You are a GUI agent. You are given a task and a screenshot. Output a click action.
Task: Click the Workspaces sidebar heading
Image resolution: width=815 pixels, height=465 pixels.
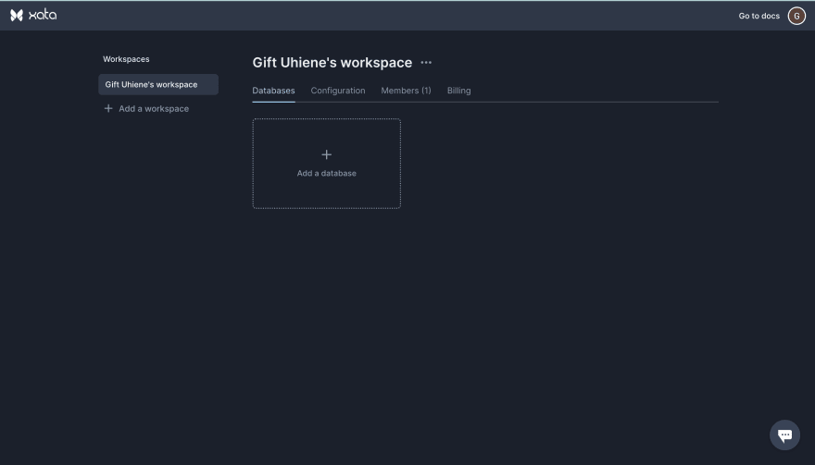click(x=126, y=59)
